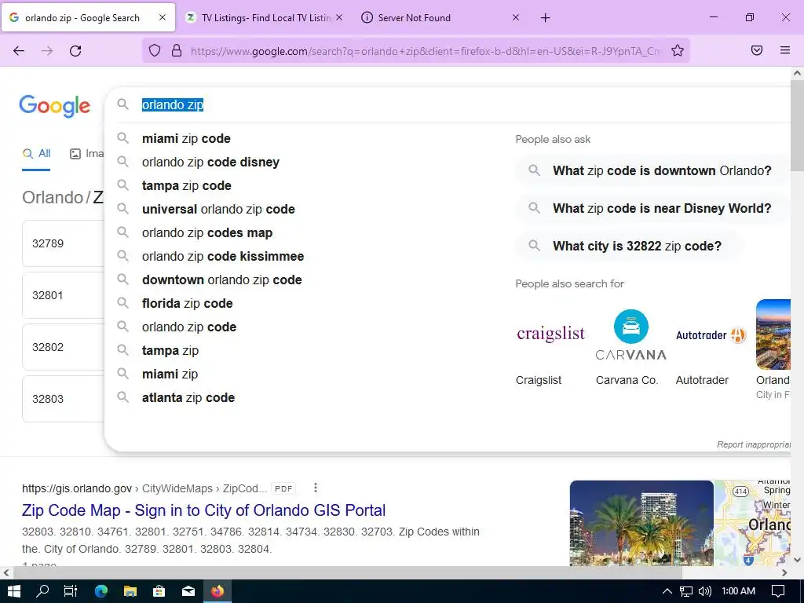Open volume control in system tray
This screenshot has width=804, height=603.
[x=705, y=591]
